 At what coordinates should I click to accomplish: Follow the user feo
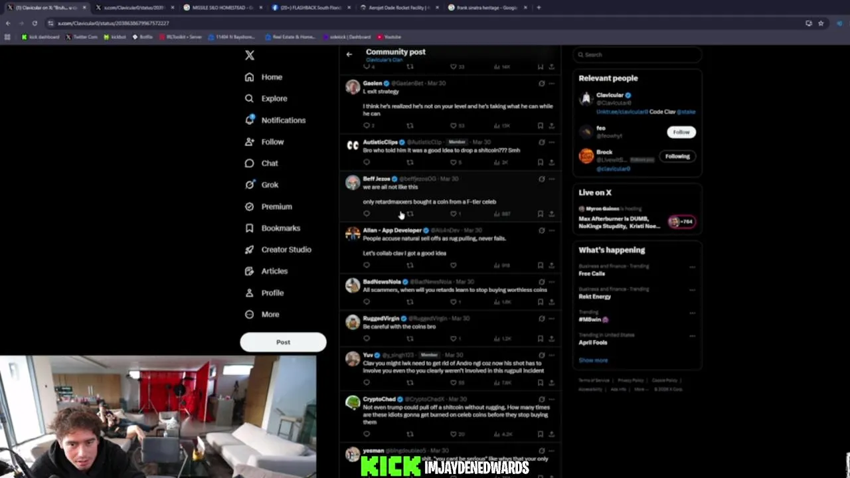681,132
